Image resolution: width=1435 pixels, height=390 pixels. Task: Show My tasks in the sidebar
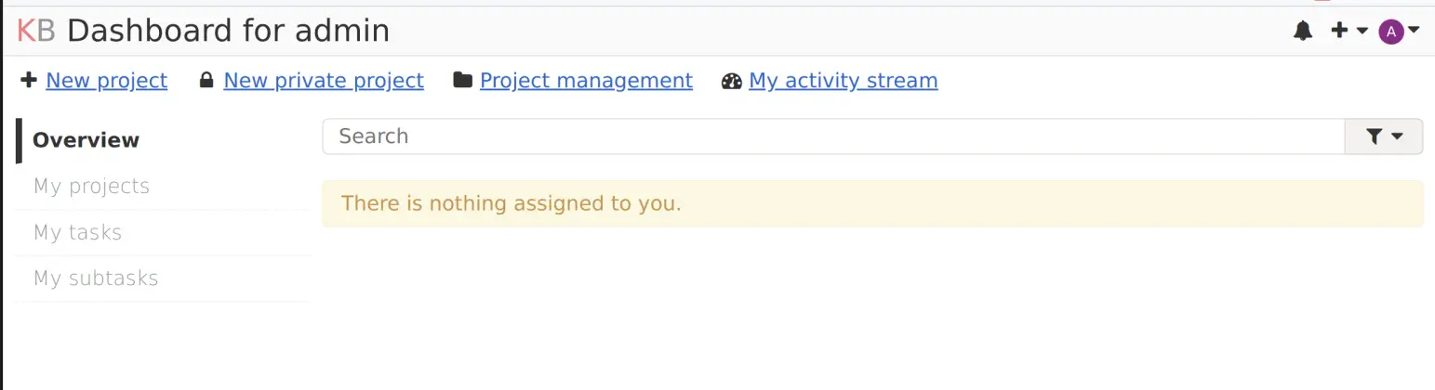pyautogui.click(x=77, y=232)
